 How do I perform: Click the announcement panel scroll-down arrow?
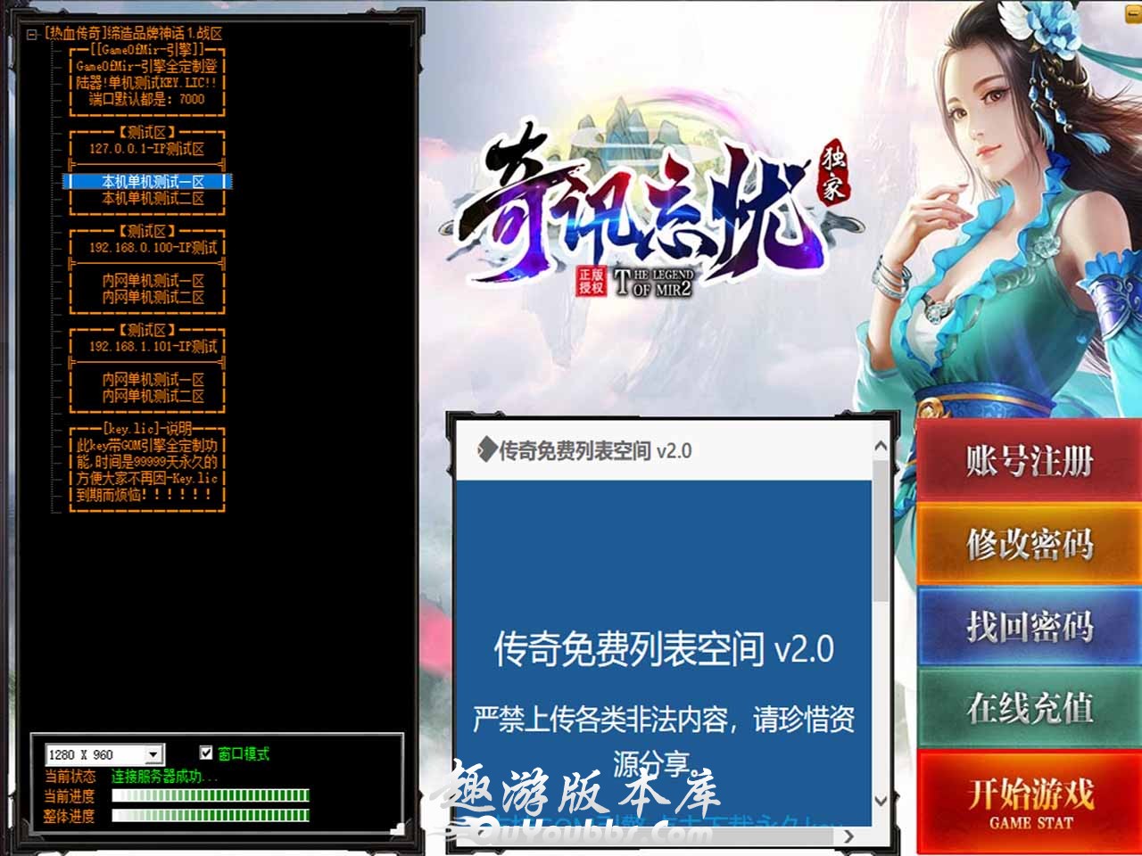881,801
